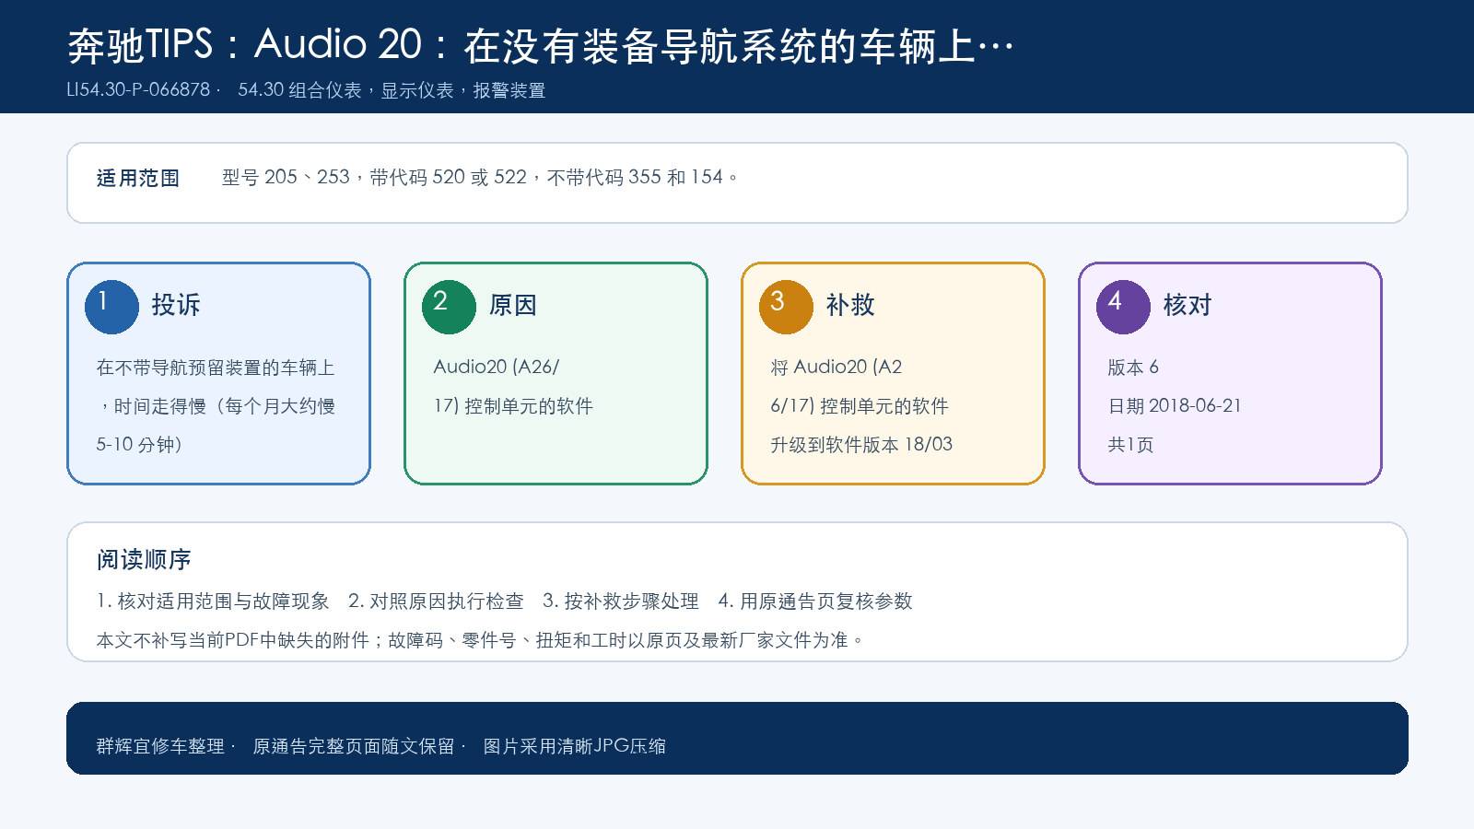Click step 2. 对照原因执行检查

pos(436,601)
